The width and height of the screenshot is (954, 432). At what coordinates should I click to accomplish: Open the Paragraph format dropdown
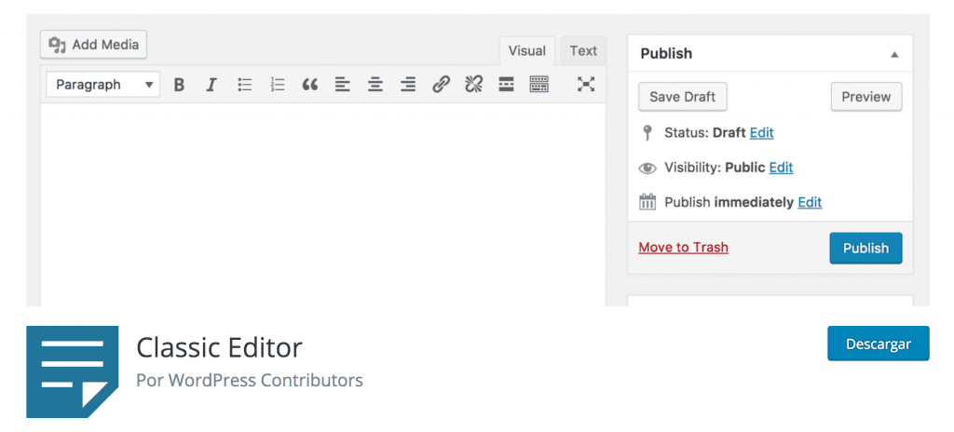coord(103,85)
